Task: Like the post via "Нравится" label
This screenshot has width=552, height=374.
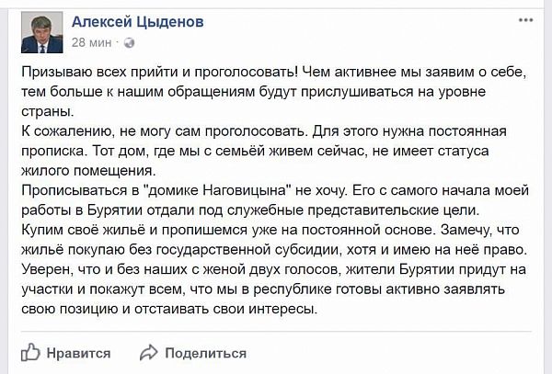Action: tap(78, 353)
